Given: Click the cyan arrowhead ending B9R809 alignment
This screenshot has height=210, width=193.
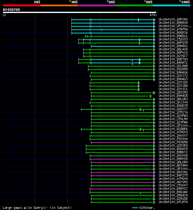Looking at the screenshot, I should 154,23.
